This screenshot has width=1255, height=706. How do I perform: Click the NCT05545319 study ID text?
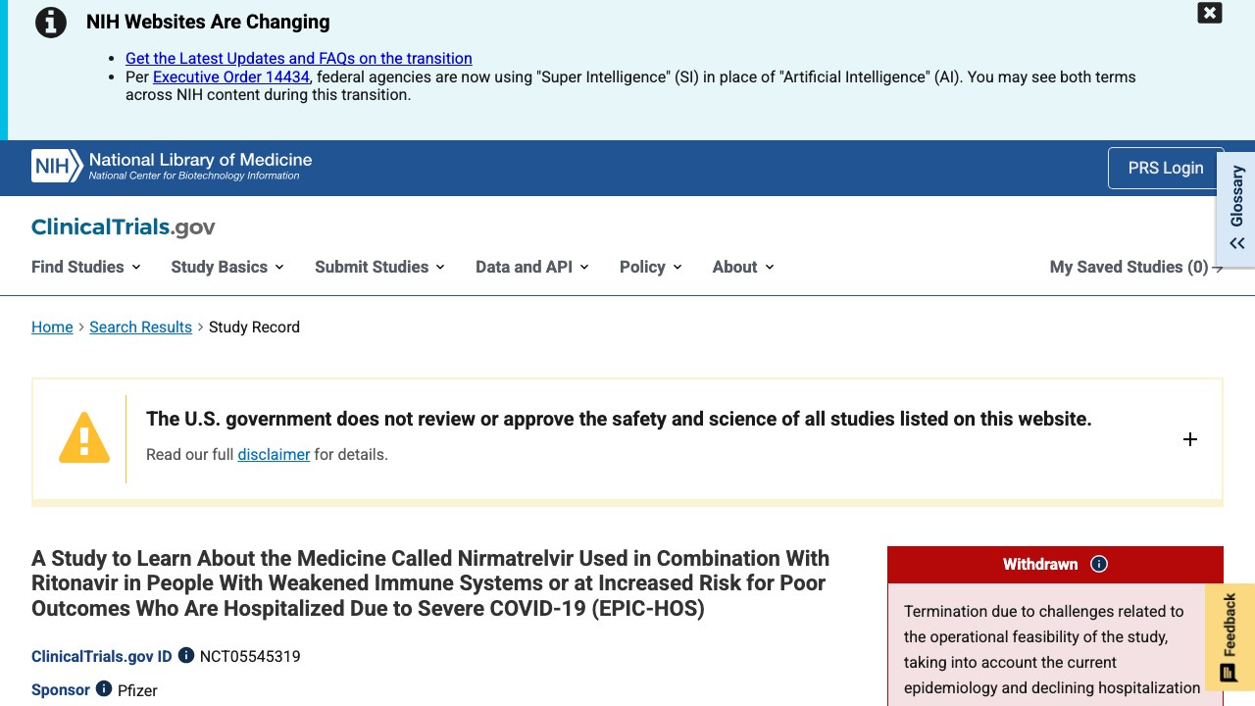coord(250,656)
